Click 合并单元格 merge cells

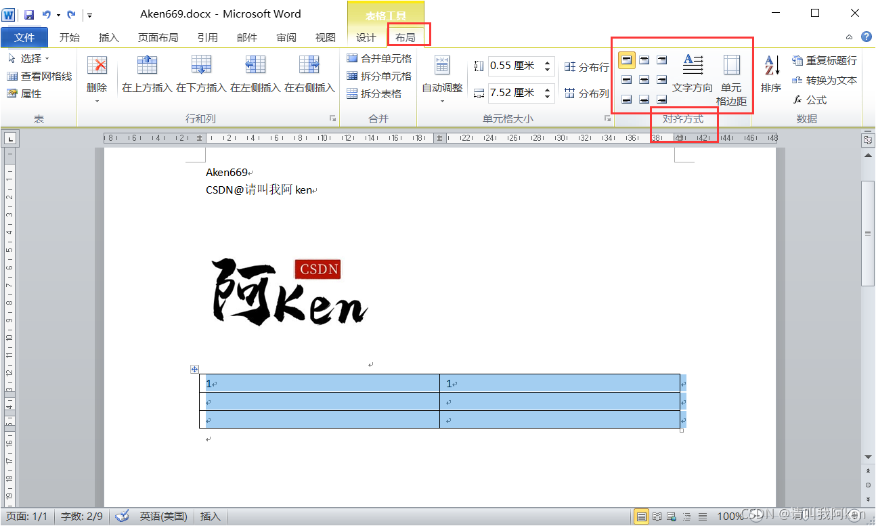(379, 59)
